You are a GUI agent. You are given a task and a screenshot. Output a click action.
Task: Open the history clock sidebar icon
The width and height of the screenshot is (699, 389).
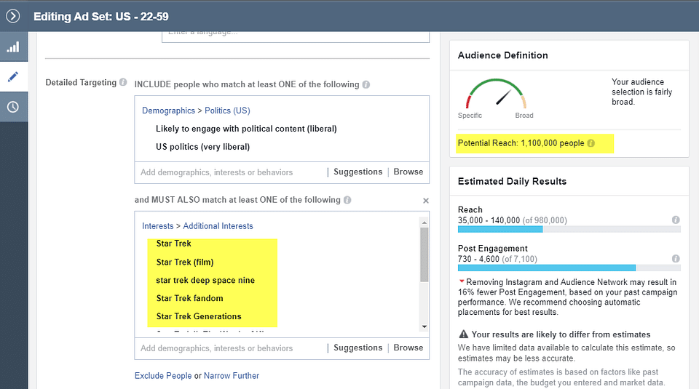[13, 107]
